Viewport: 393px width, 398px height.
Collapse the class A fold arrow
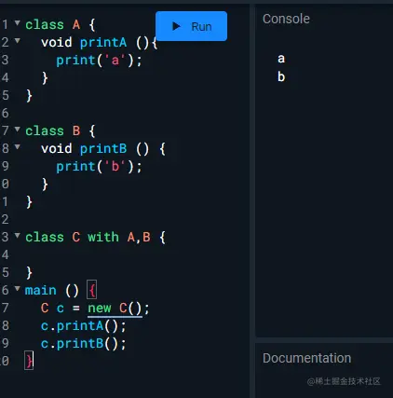tap(18, 22)
